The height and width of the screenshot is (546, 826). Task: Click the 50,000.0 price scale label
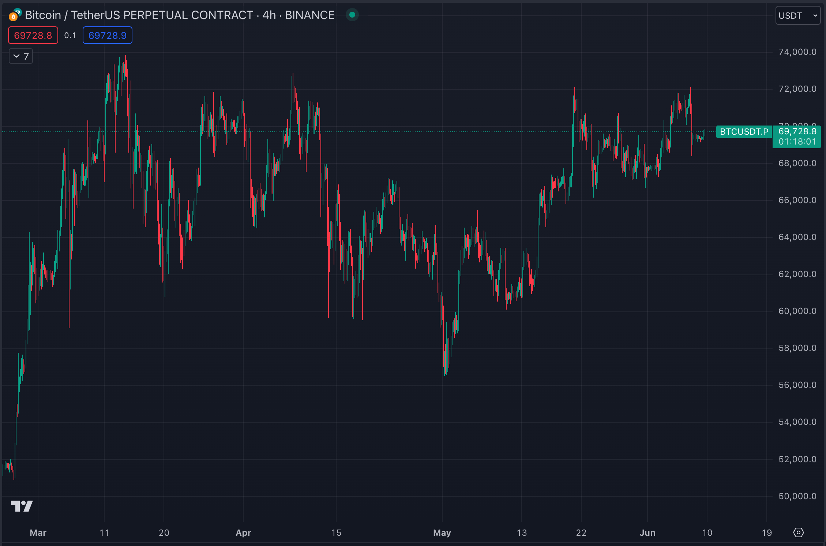797,496
